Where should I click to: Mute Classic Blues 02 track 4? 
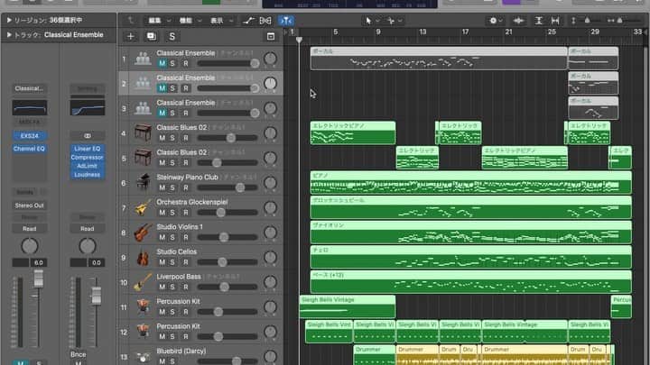pos(162,138)
